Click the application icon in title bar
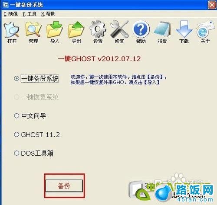217x205 pixels. tap(6, 5)
